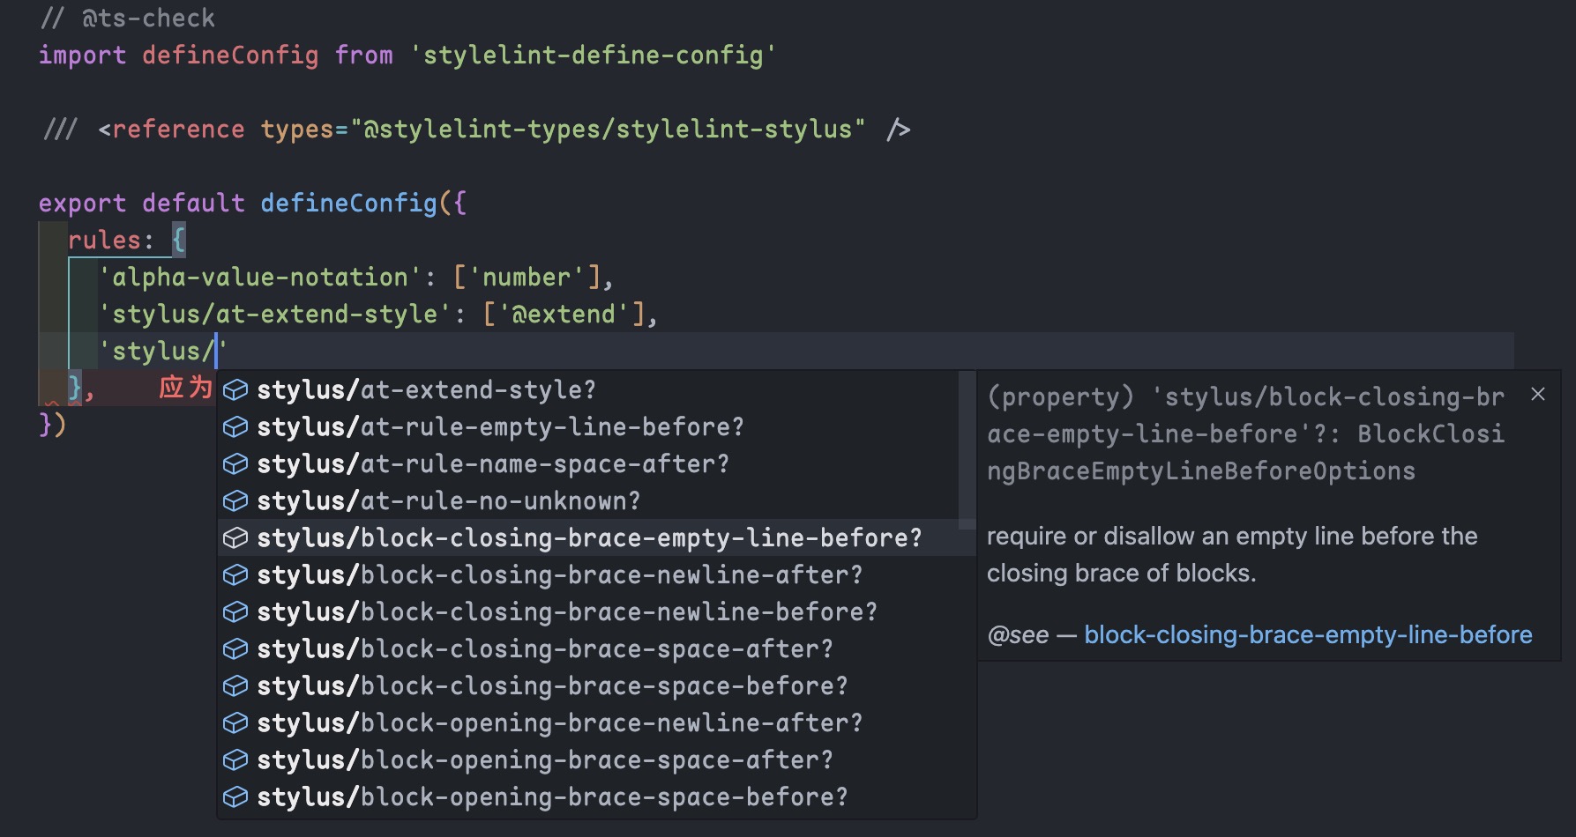
Task: Click the 'stylus/at-extend-style' rule key in code
Action: (274, 314)
